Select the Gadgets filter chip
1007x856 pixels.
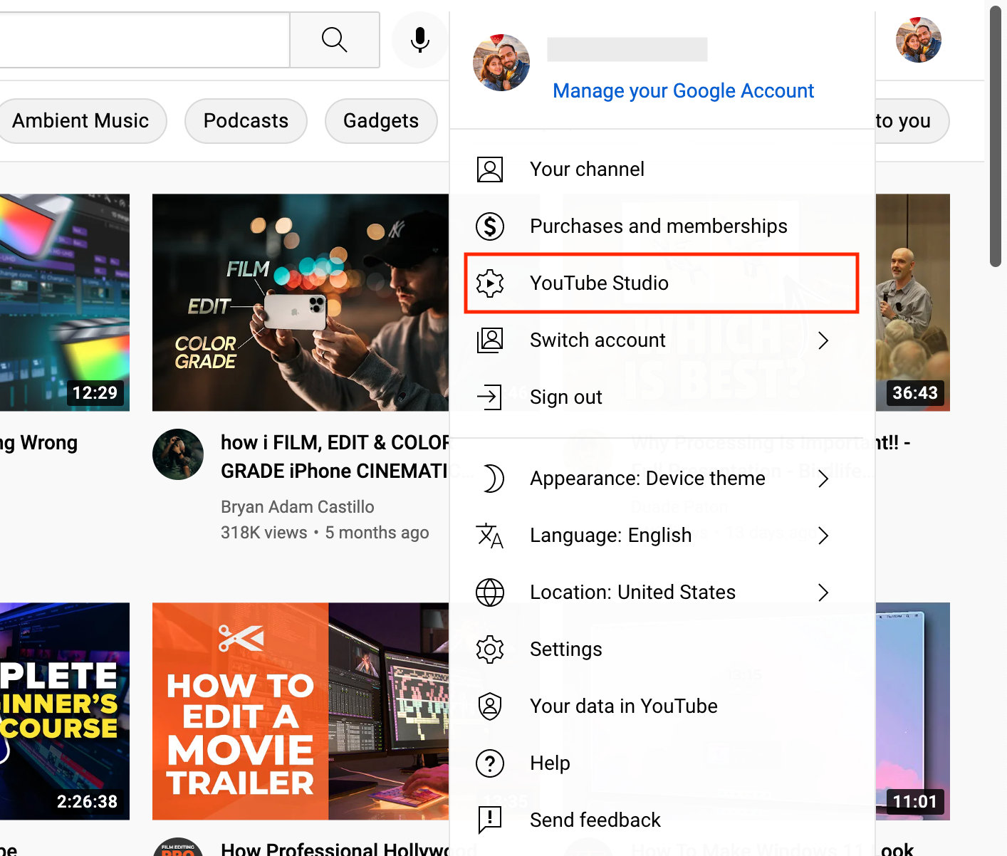click(381, 121)
